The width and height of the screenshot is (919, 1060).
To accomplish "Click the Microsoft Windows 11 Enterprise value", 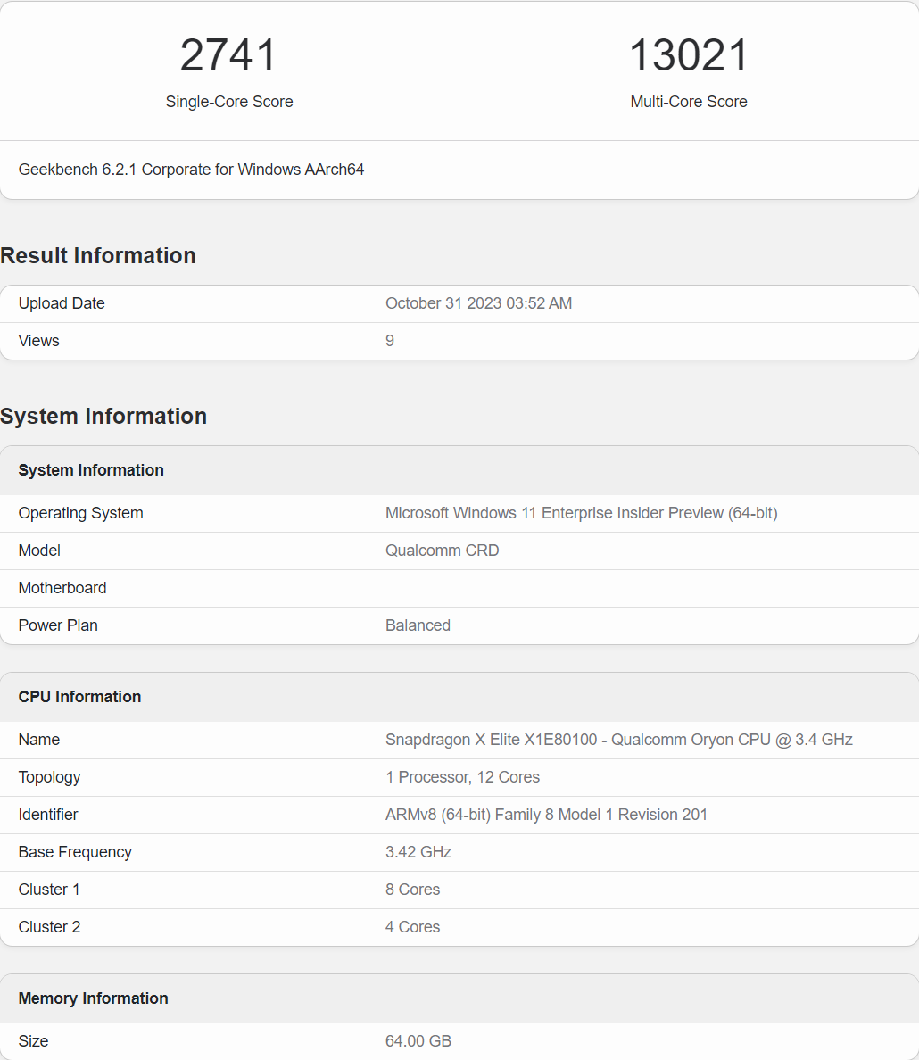I will pyautogui.click(x=581, y=513).
